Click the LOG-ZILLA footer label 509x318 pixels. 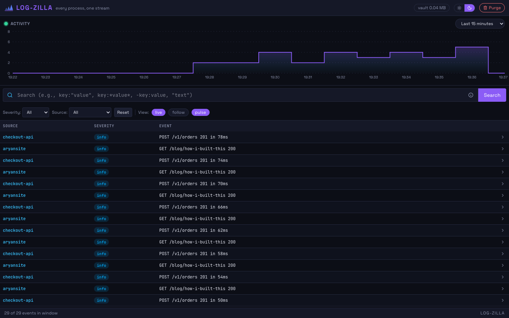(492, 313)
